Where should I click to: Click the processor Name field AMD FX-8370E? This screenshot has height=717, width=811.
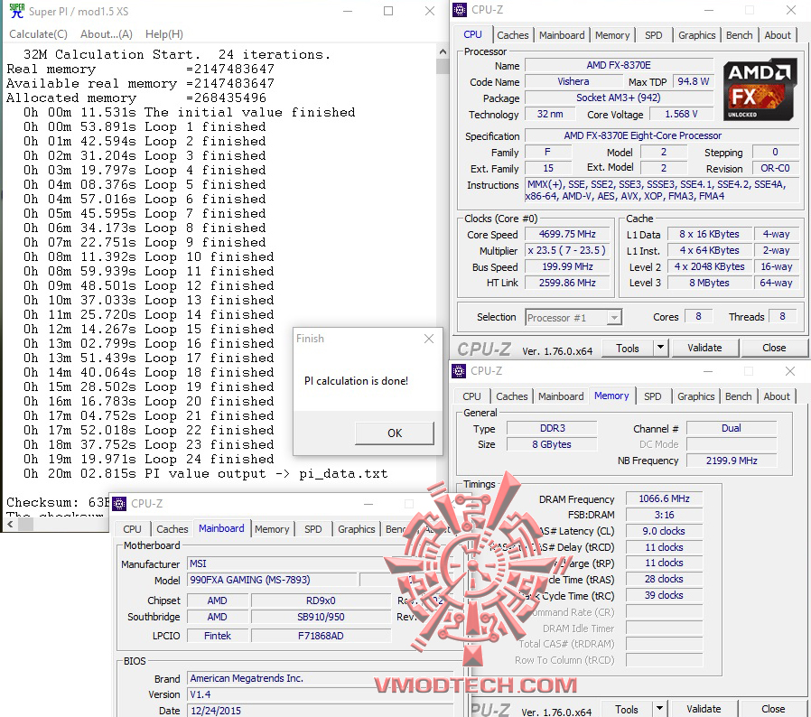click(x=620, y=65)
